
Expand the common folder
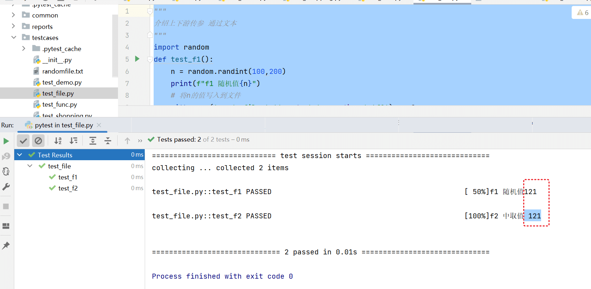point(13,15)
